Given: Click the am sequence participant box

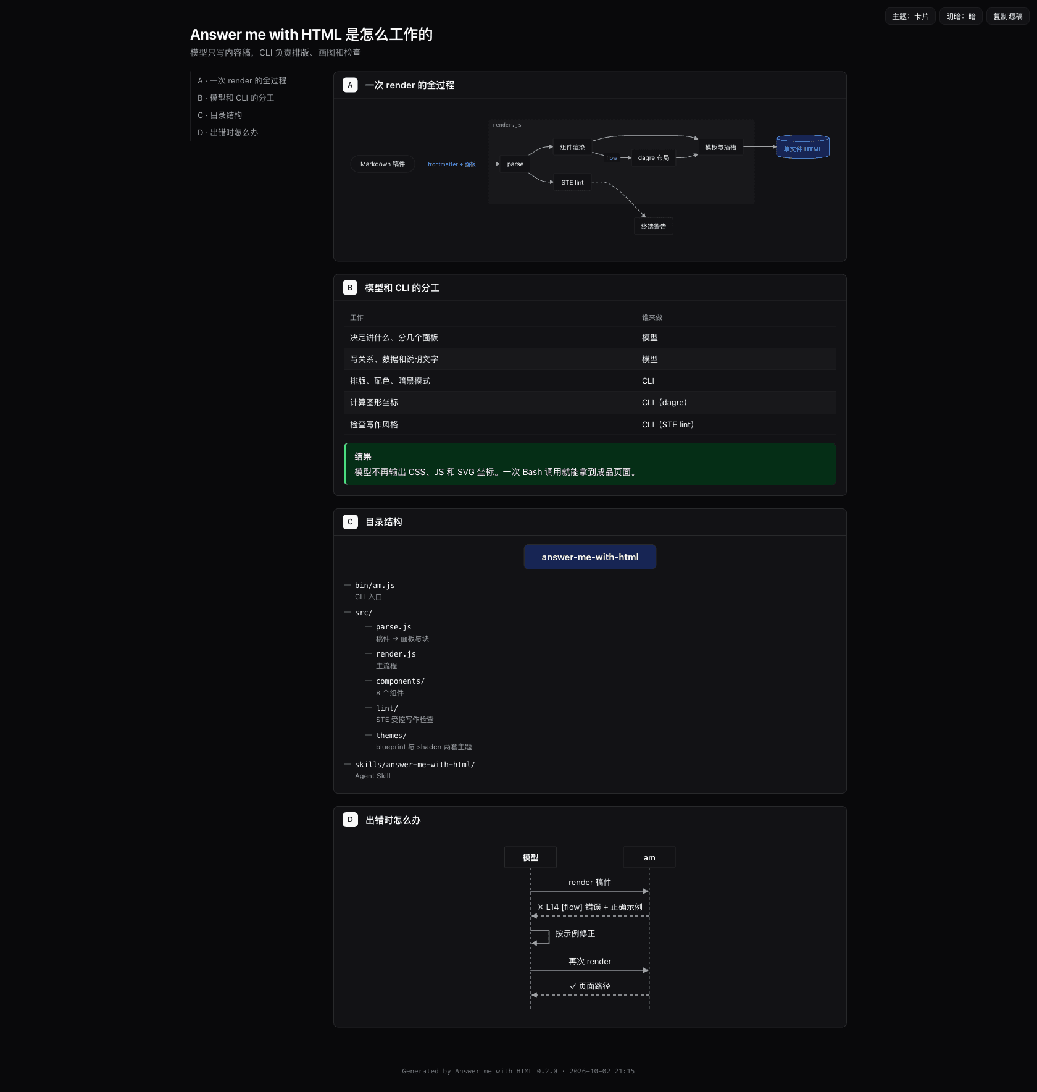Looking at the screenshot, I should point(649,857).
